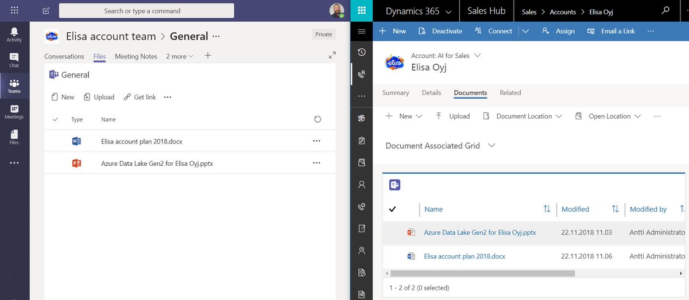
Task: Open more options for Elisa account plan 2018.docx
Action: click(x=316, y=141)
